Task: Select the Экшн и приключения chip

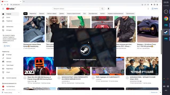Action: tap(74, 13)
